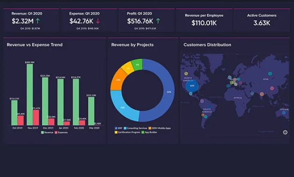Toggle the Consulting Services legend checkbox

[125, 128]
